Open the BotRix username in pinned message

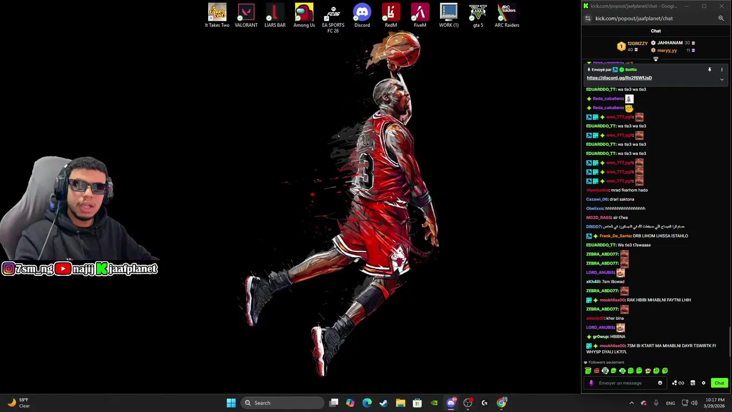[x=631, y=70]
